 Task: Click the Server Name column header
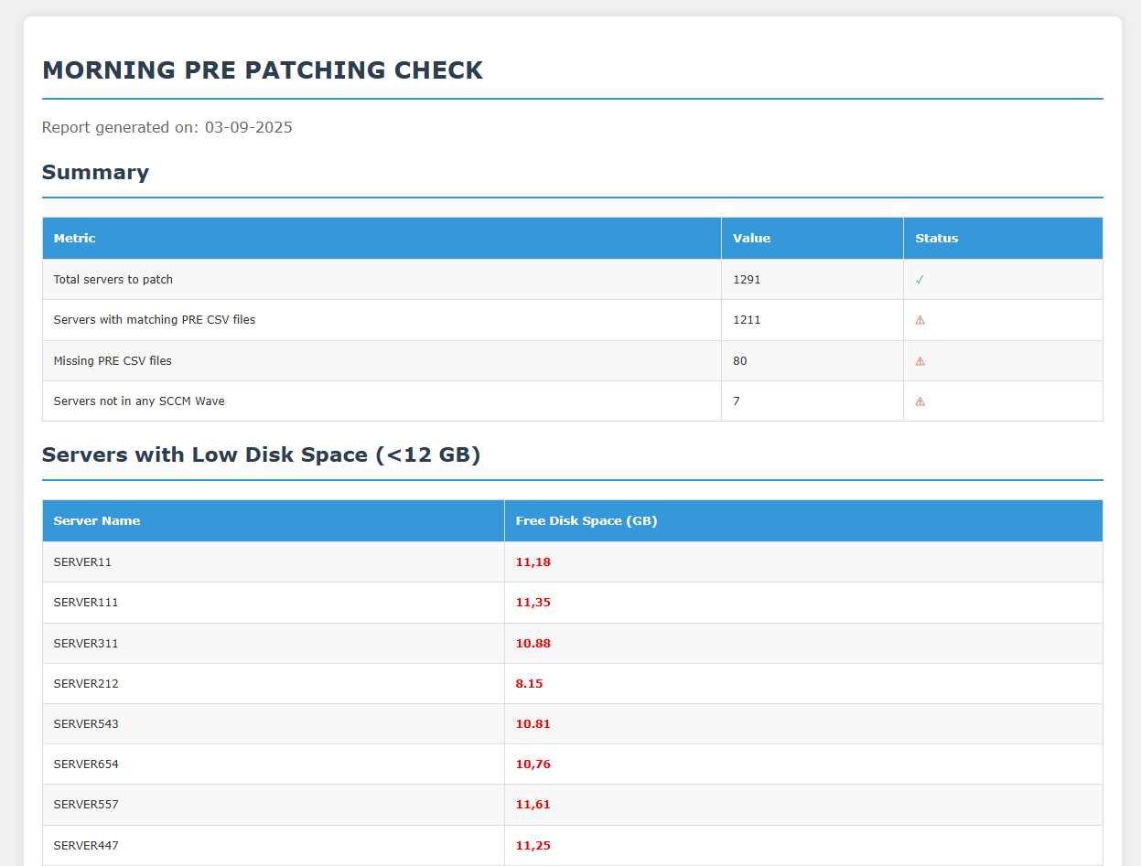coord(97,521)
